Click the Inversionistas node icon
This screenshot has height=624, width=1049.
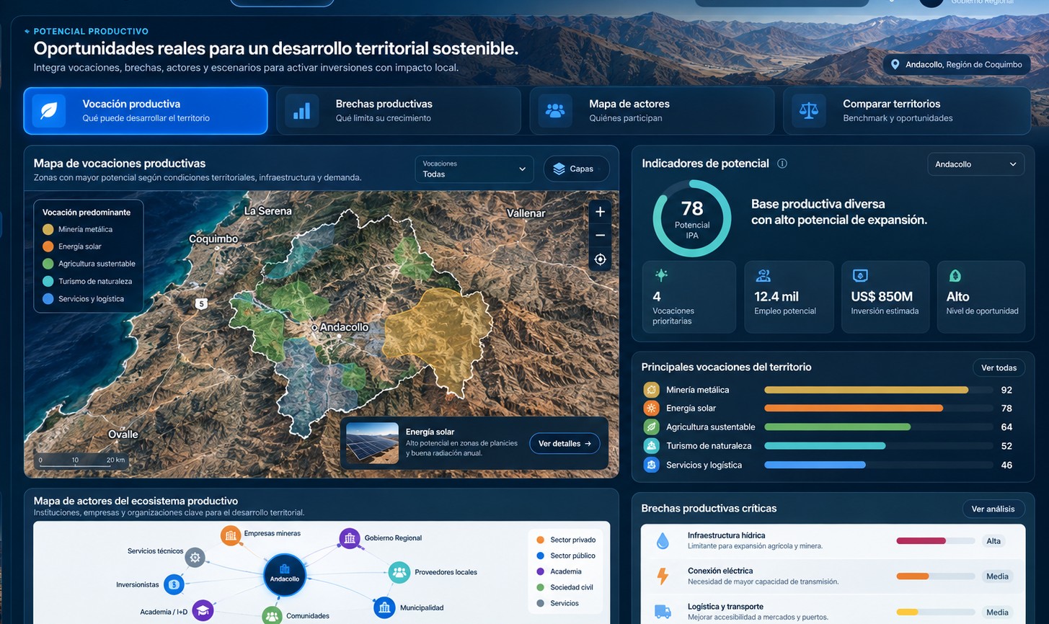[174, 584]
